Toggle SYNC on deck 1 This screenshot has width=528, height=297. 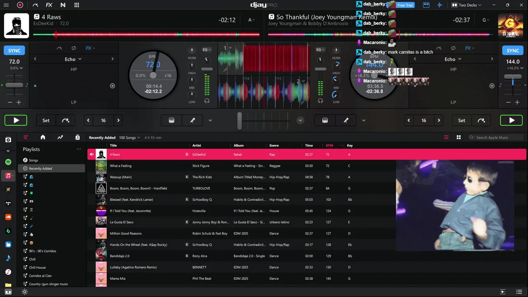14,50
